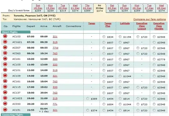Open the Tue 20-Dec fare tab
169x116 pixels.
click(x=63, y=8)
